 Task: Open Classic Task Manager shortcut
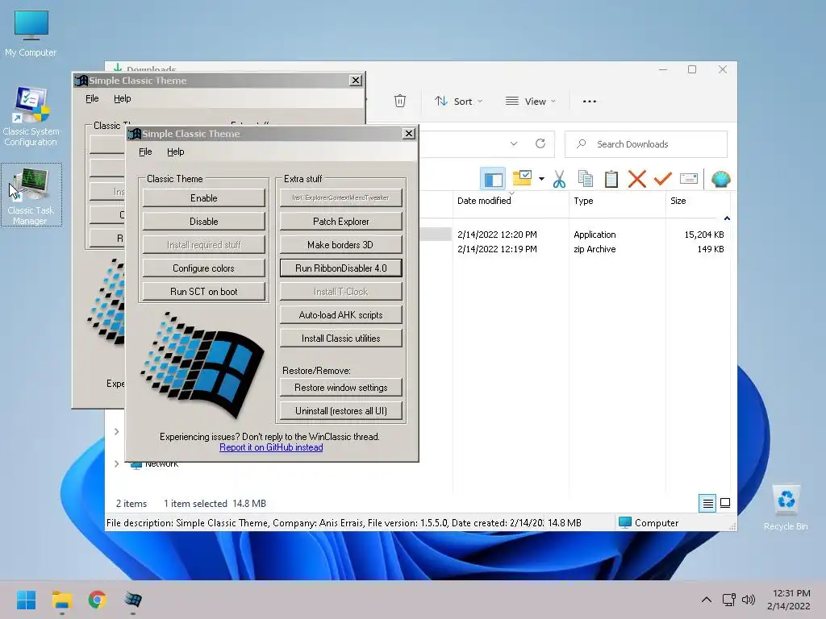[31, 195]
